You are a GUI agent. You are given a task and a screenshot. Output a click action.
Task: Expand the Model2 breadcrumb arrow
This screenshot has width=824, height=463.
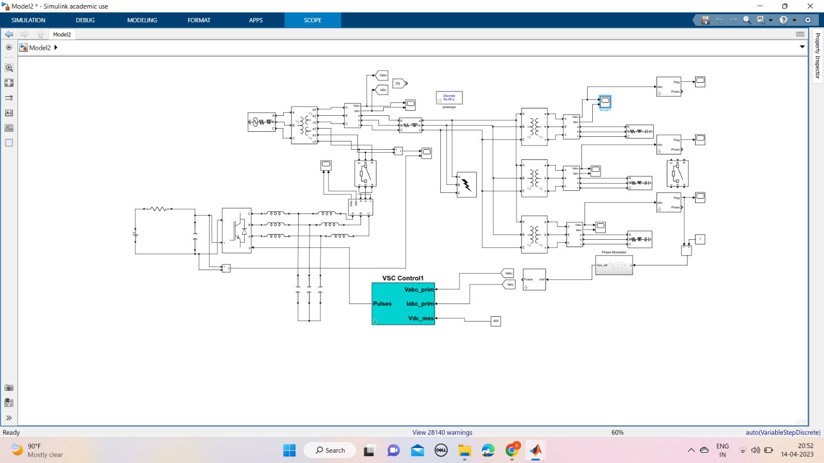(x=56, y=47)
